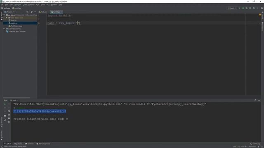Viewport: 264px width, 148px height.
Task: Click the yellow inspection warning indicator
Action: coord(260,15)
